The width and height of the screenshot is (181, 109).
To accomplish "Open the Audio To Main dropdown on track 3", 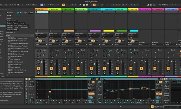I will (68, 45).
